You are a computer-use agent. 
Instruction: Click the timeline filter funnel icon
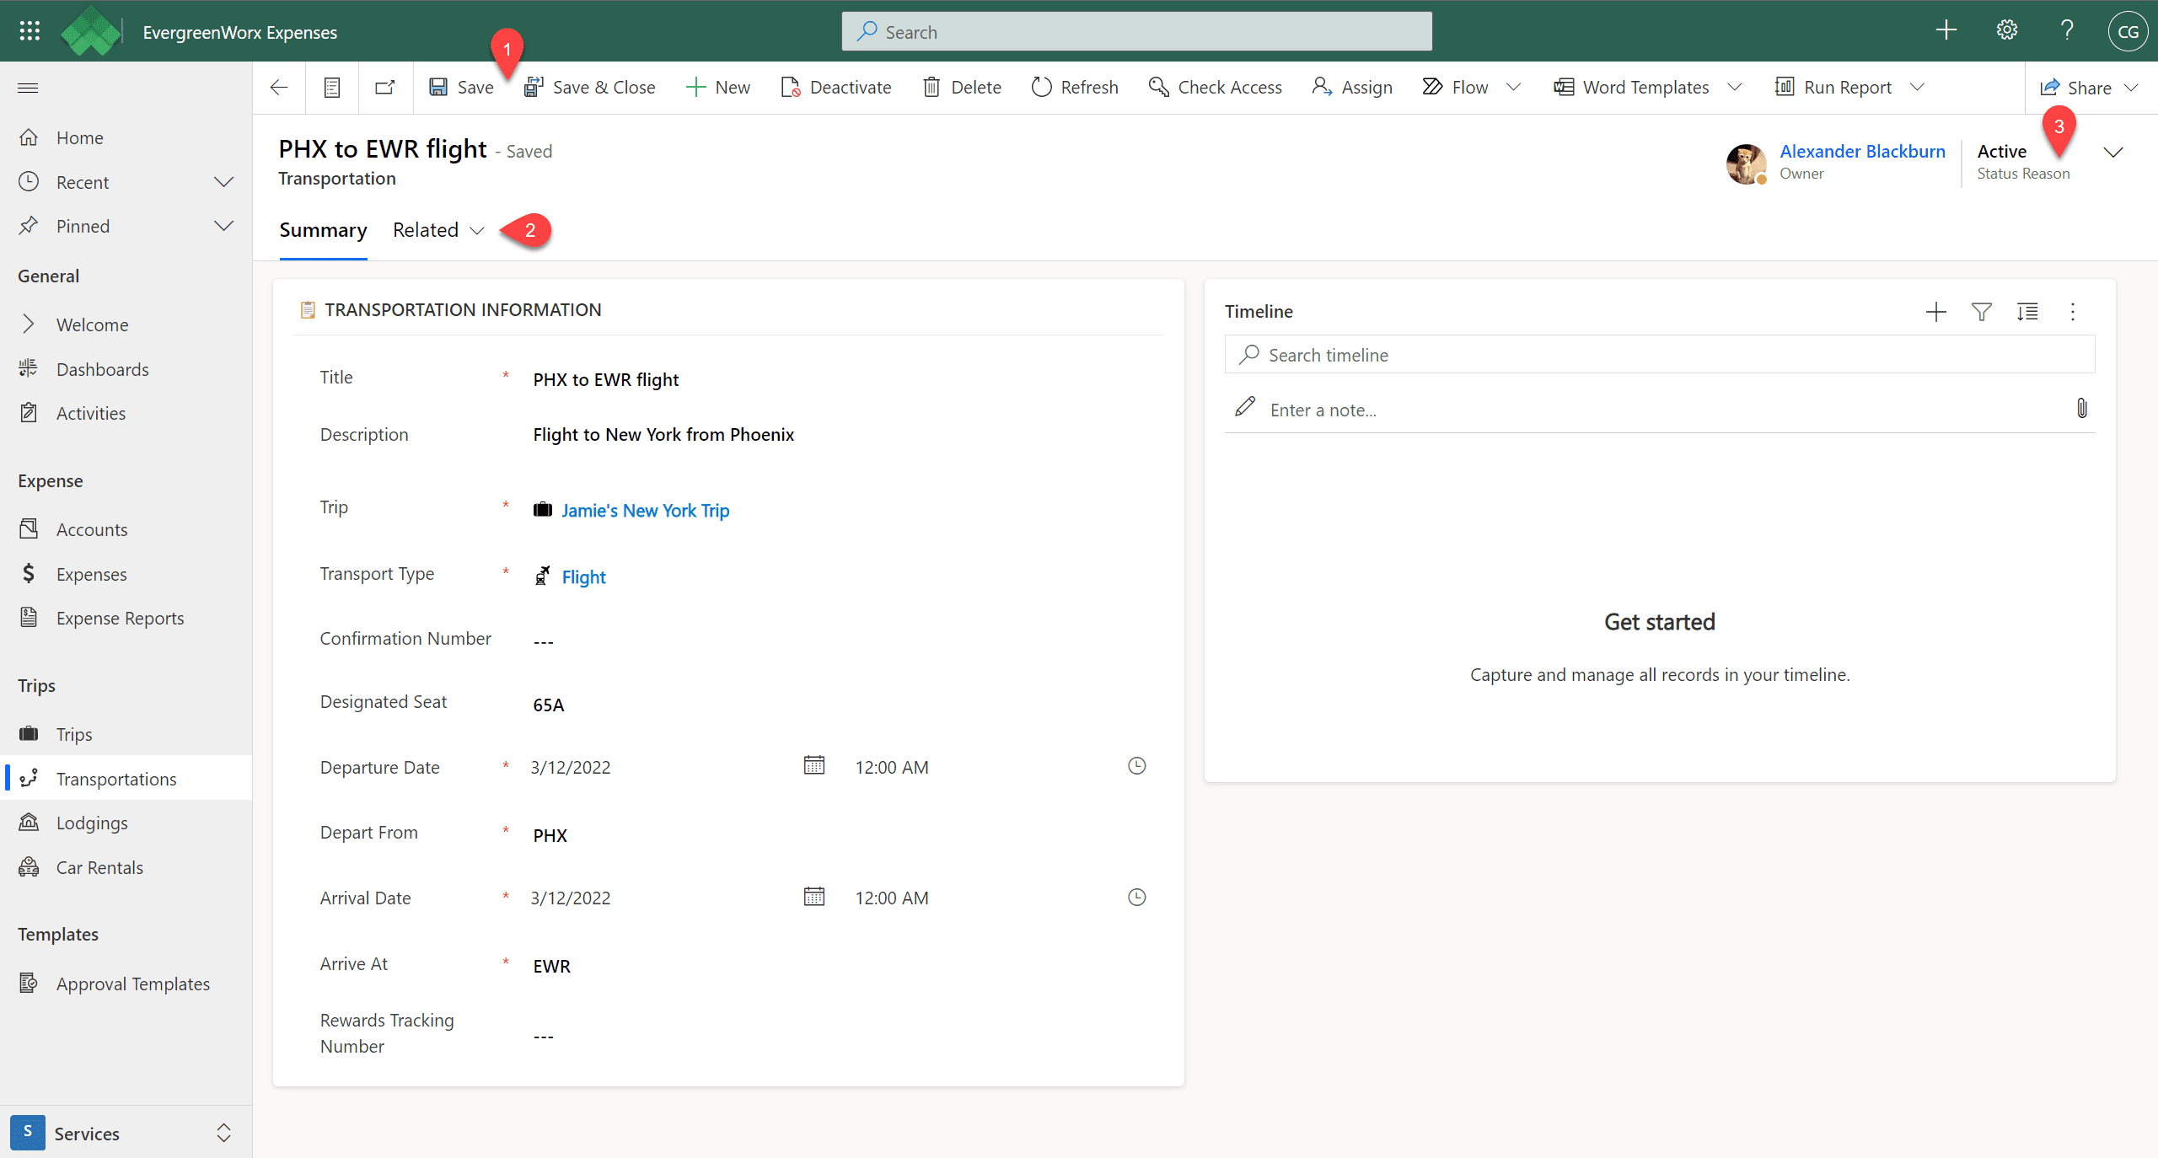(1981, 312)
